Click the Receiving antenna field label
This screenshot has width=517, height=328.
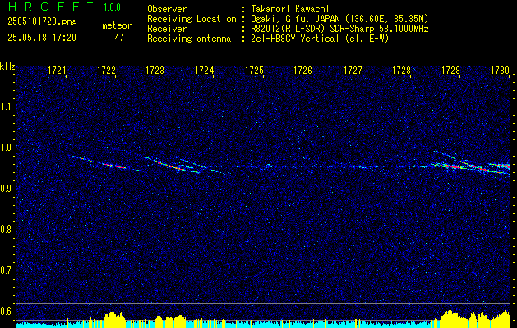189,39
